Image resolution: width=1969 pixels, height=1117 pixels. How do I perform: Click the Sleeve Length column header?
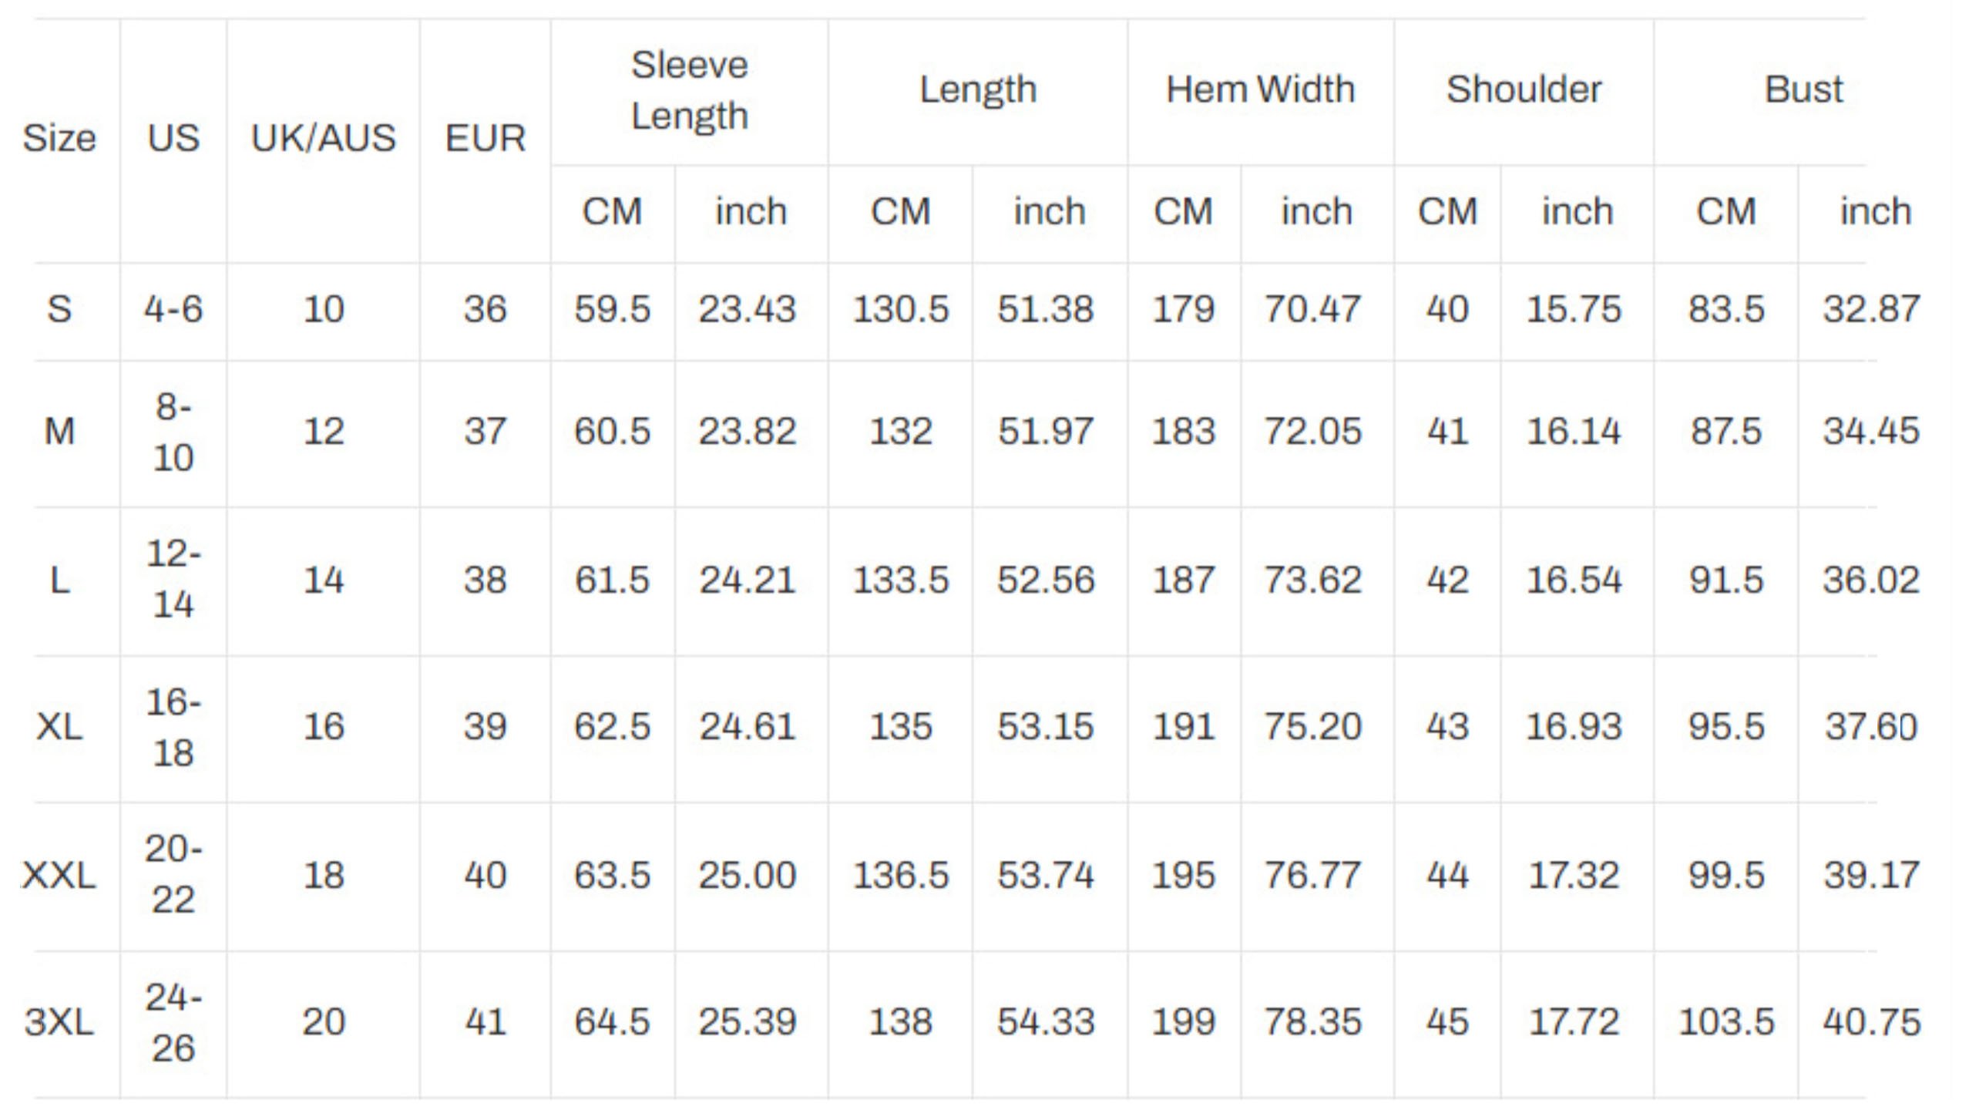tap(689, 91)
